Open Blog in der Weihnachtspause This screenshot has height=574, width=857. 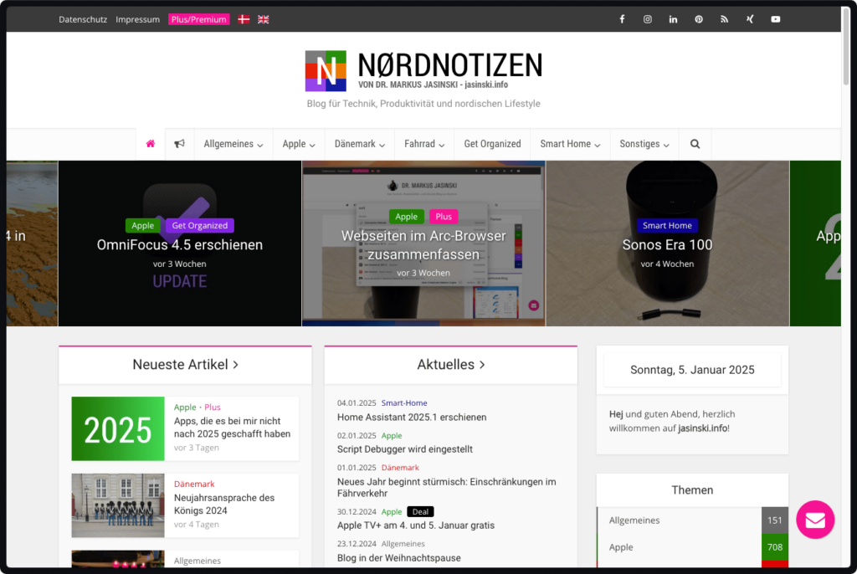[x=399, y=558]
